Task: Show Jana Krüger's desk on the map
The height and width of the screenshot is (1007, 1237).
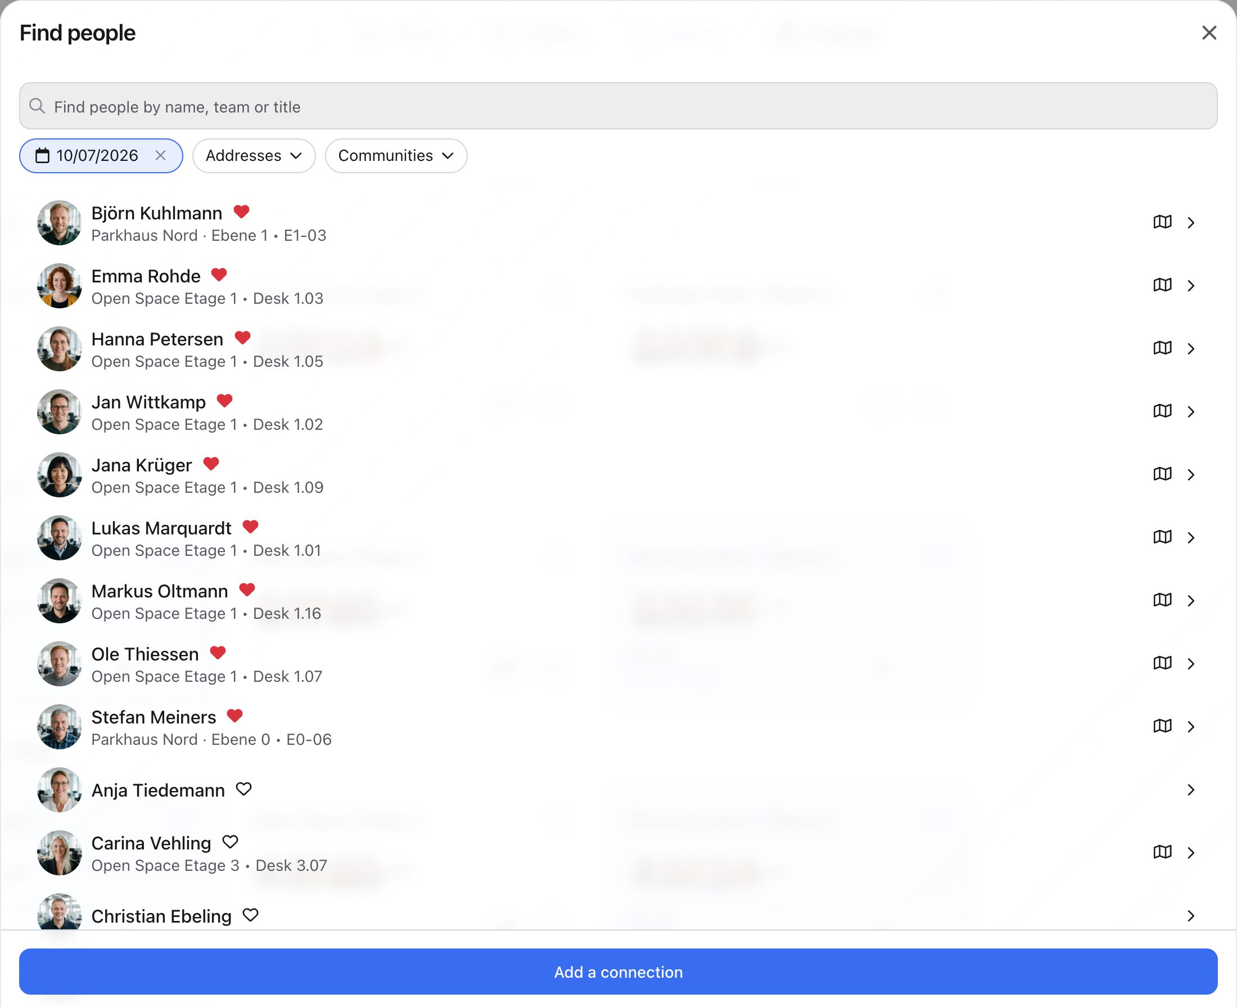Action: coord(1162,474)
